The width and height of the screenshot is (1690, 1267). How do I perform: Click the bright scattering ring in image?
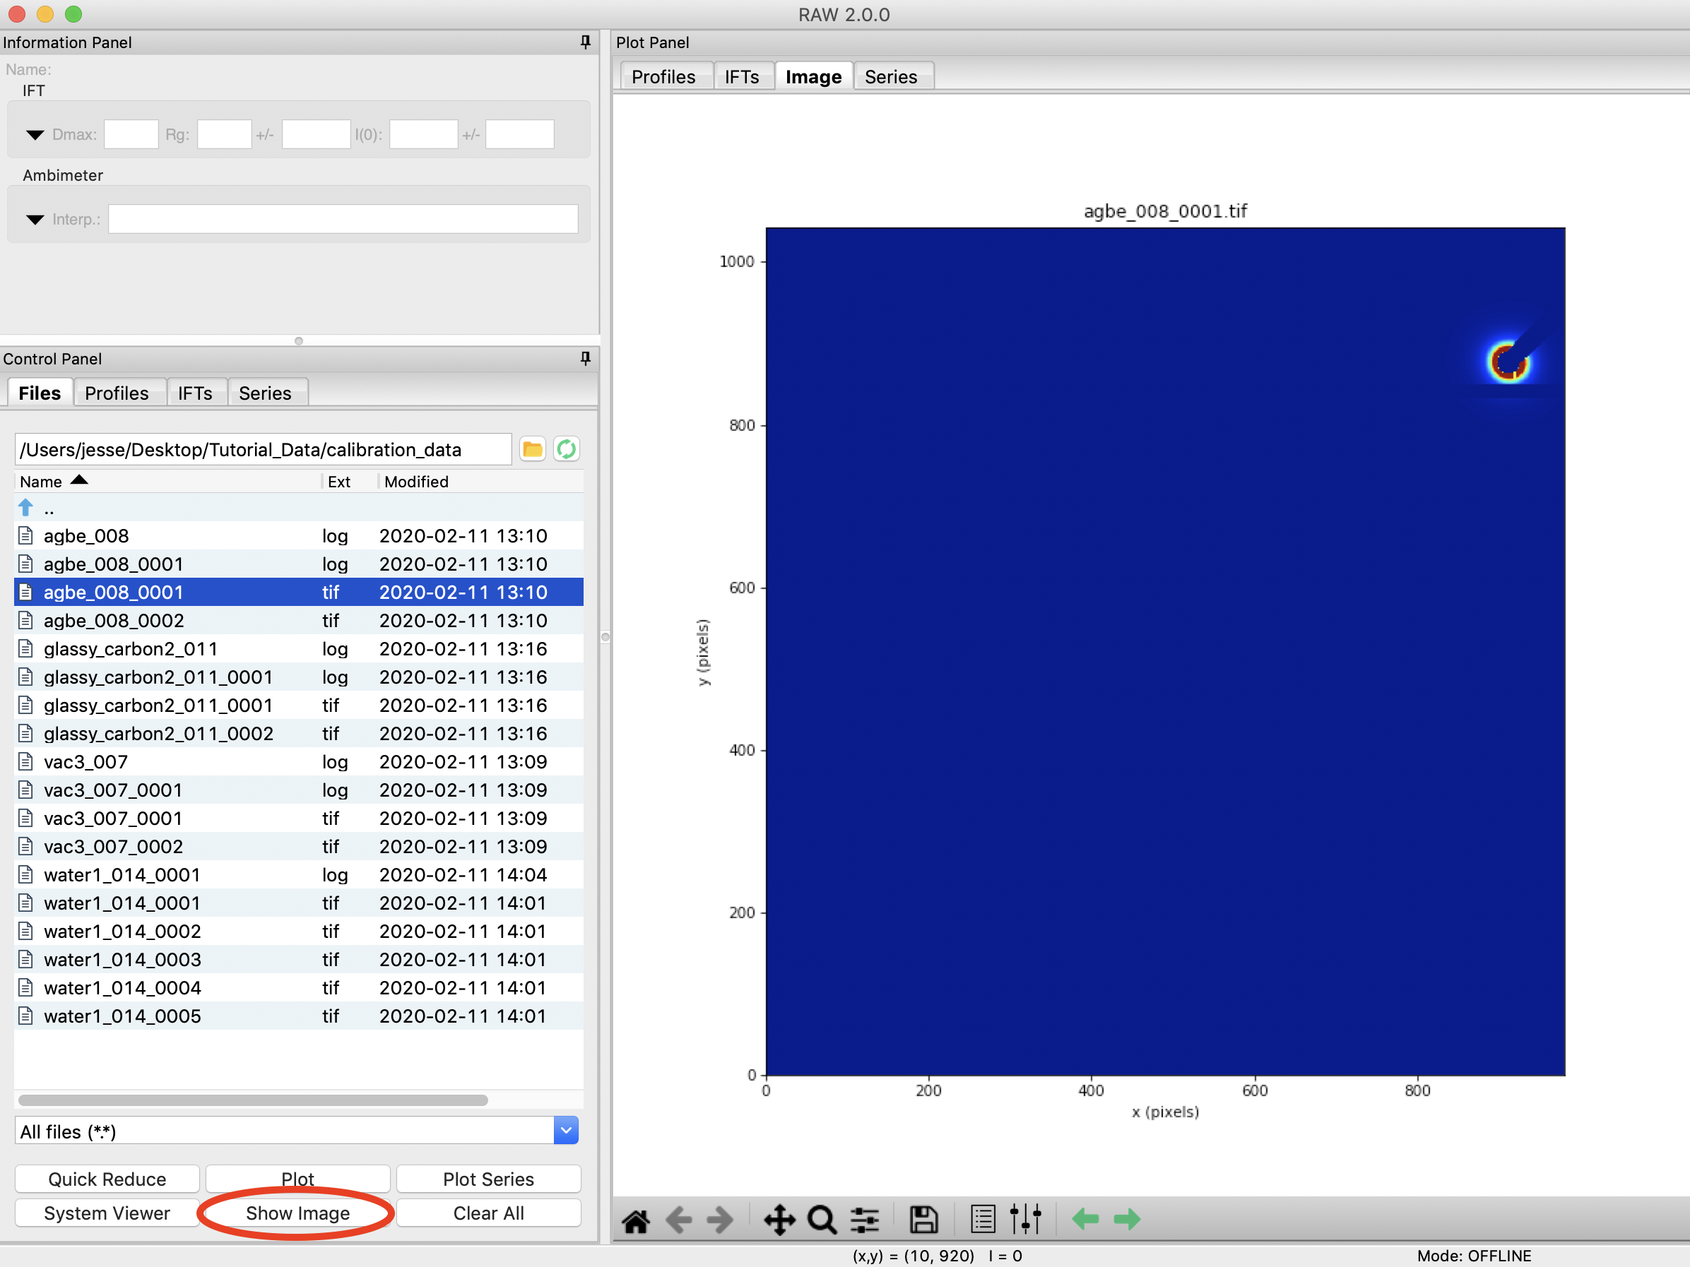(1508, 362)
